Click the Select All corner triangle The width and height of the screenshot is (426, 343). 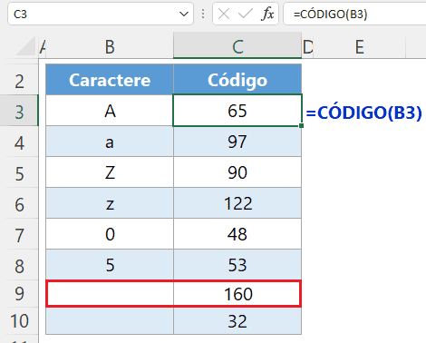[25, 46]
